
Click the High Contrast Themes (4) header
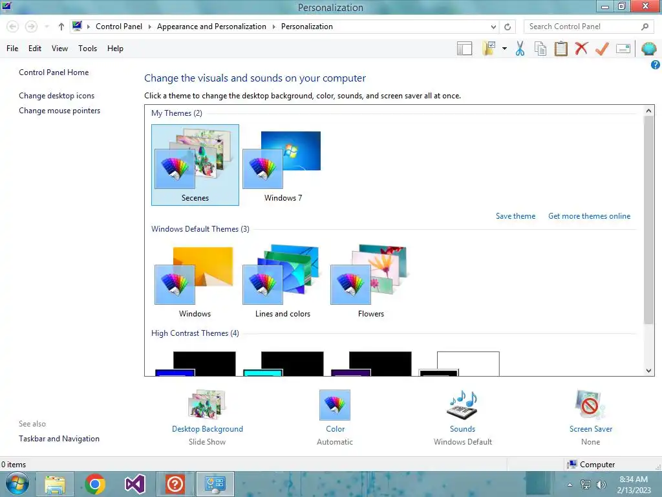click(x=195, y=333)
